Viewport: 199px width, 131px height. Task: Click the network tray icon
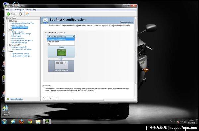[x=185, y=122]
